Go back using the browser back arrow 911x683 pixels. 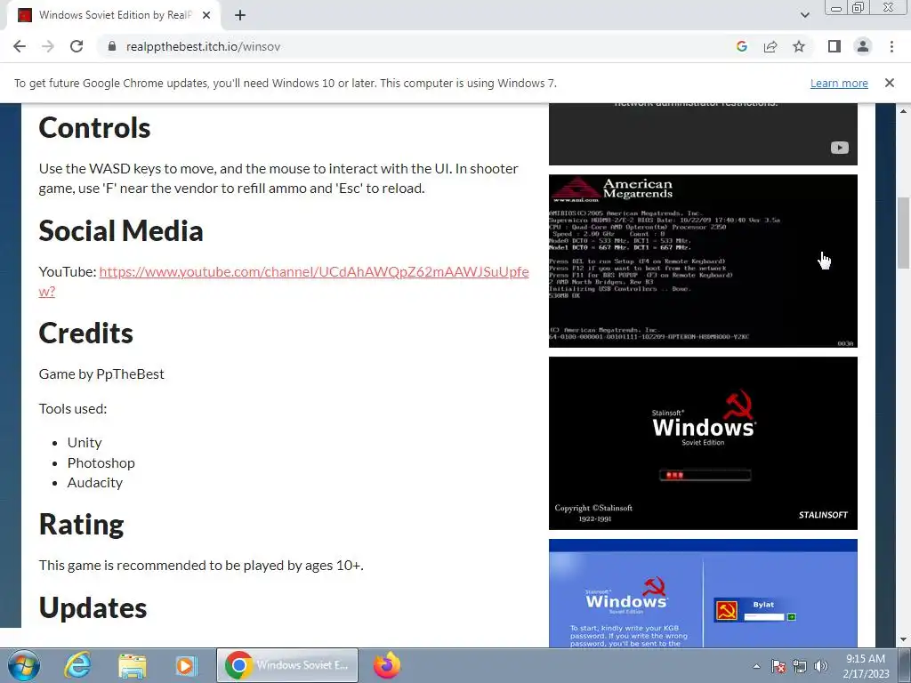tap(20, 46)
